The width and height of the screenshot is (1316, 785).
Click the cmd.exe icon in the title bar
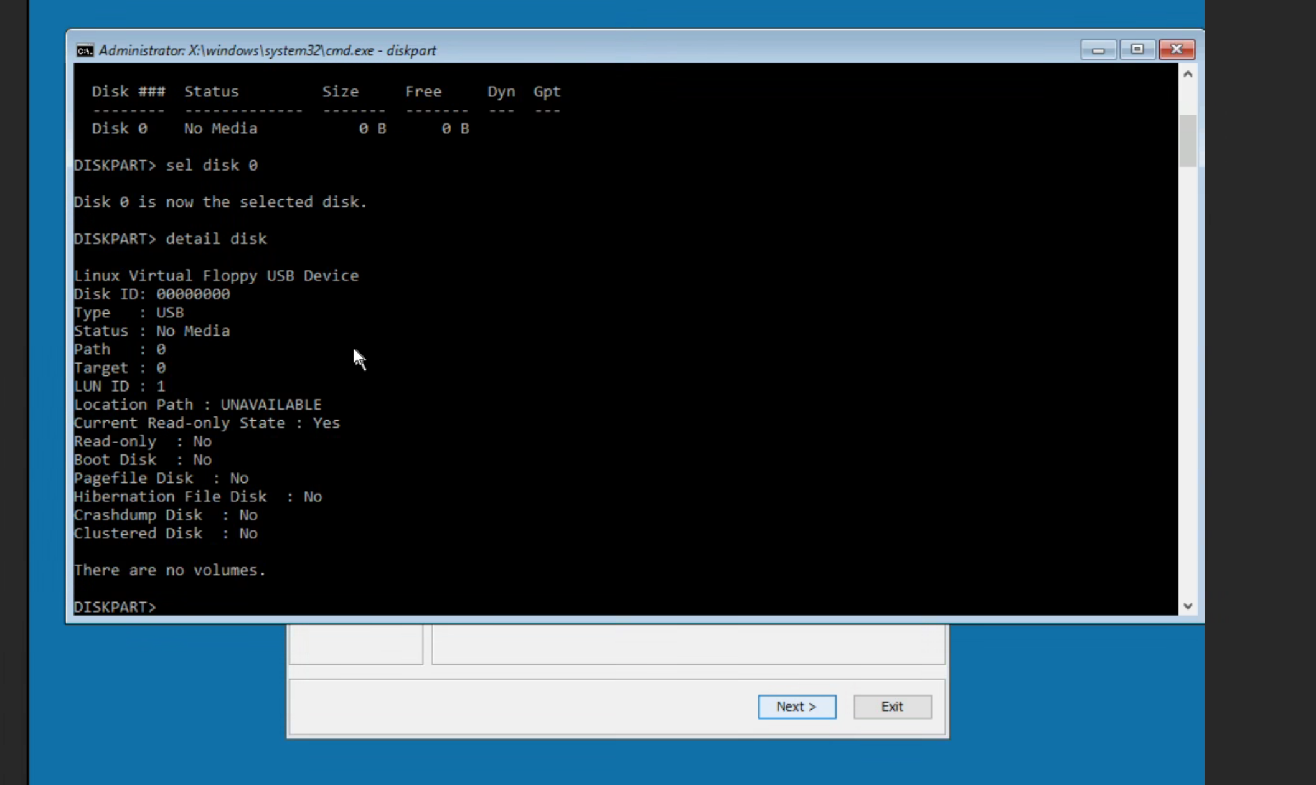[85, 50]
